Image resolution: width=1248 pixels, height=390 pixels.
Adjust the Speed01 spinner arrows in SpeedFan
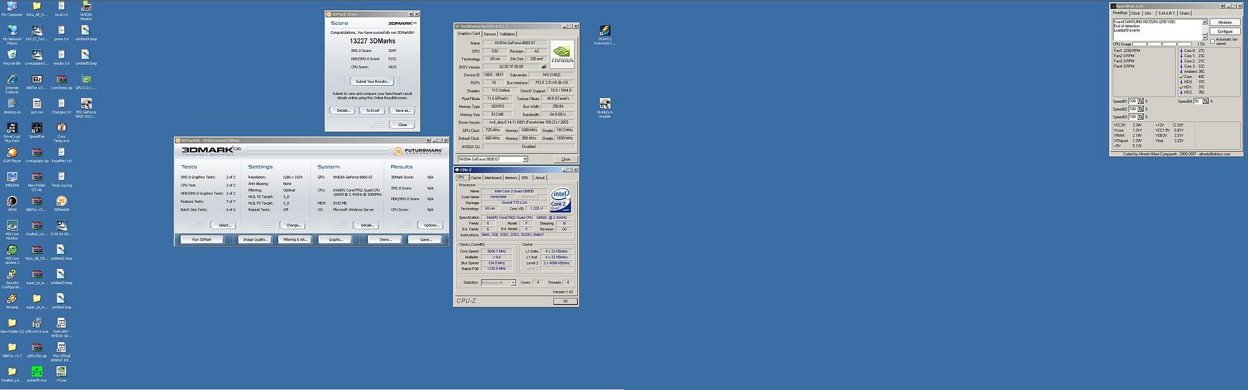click(1140, 101)
